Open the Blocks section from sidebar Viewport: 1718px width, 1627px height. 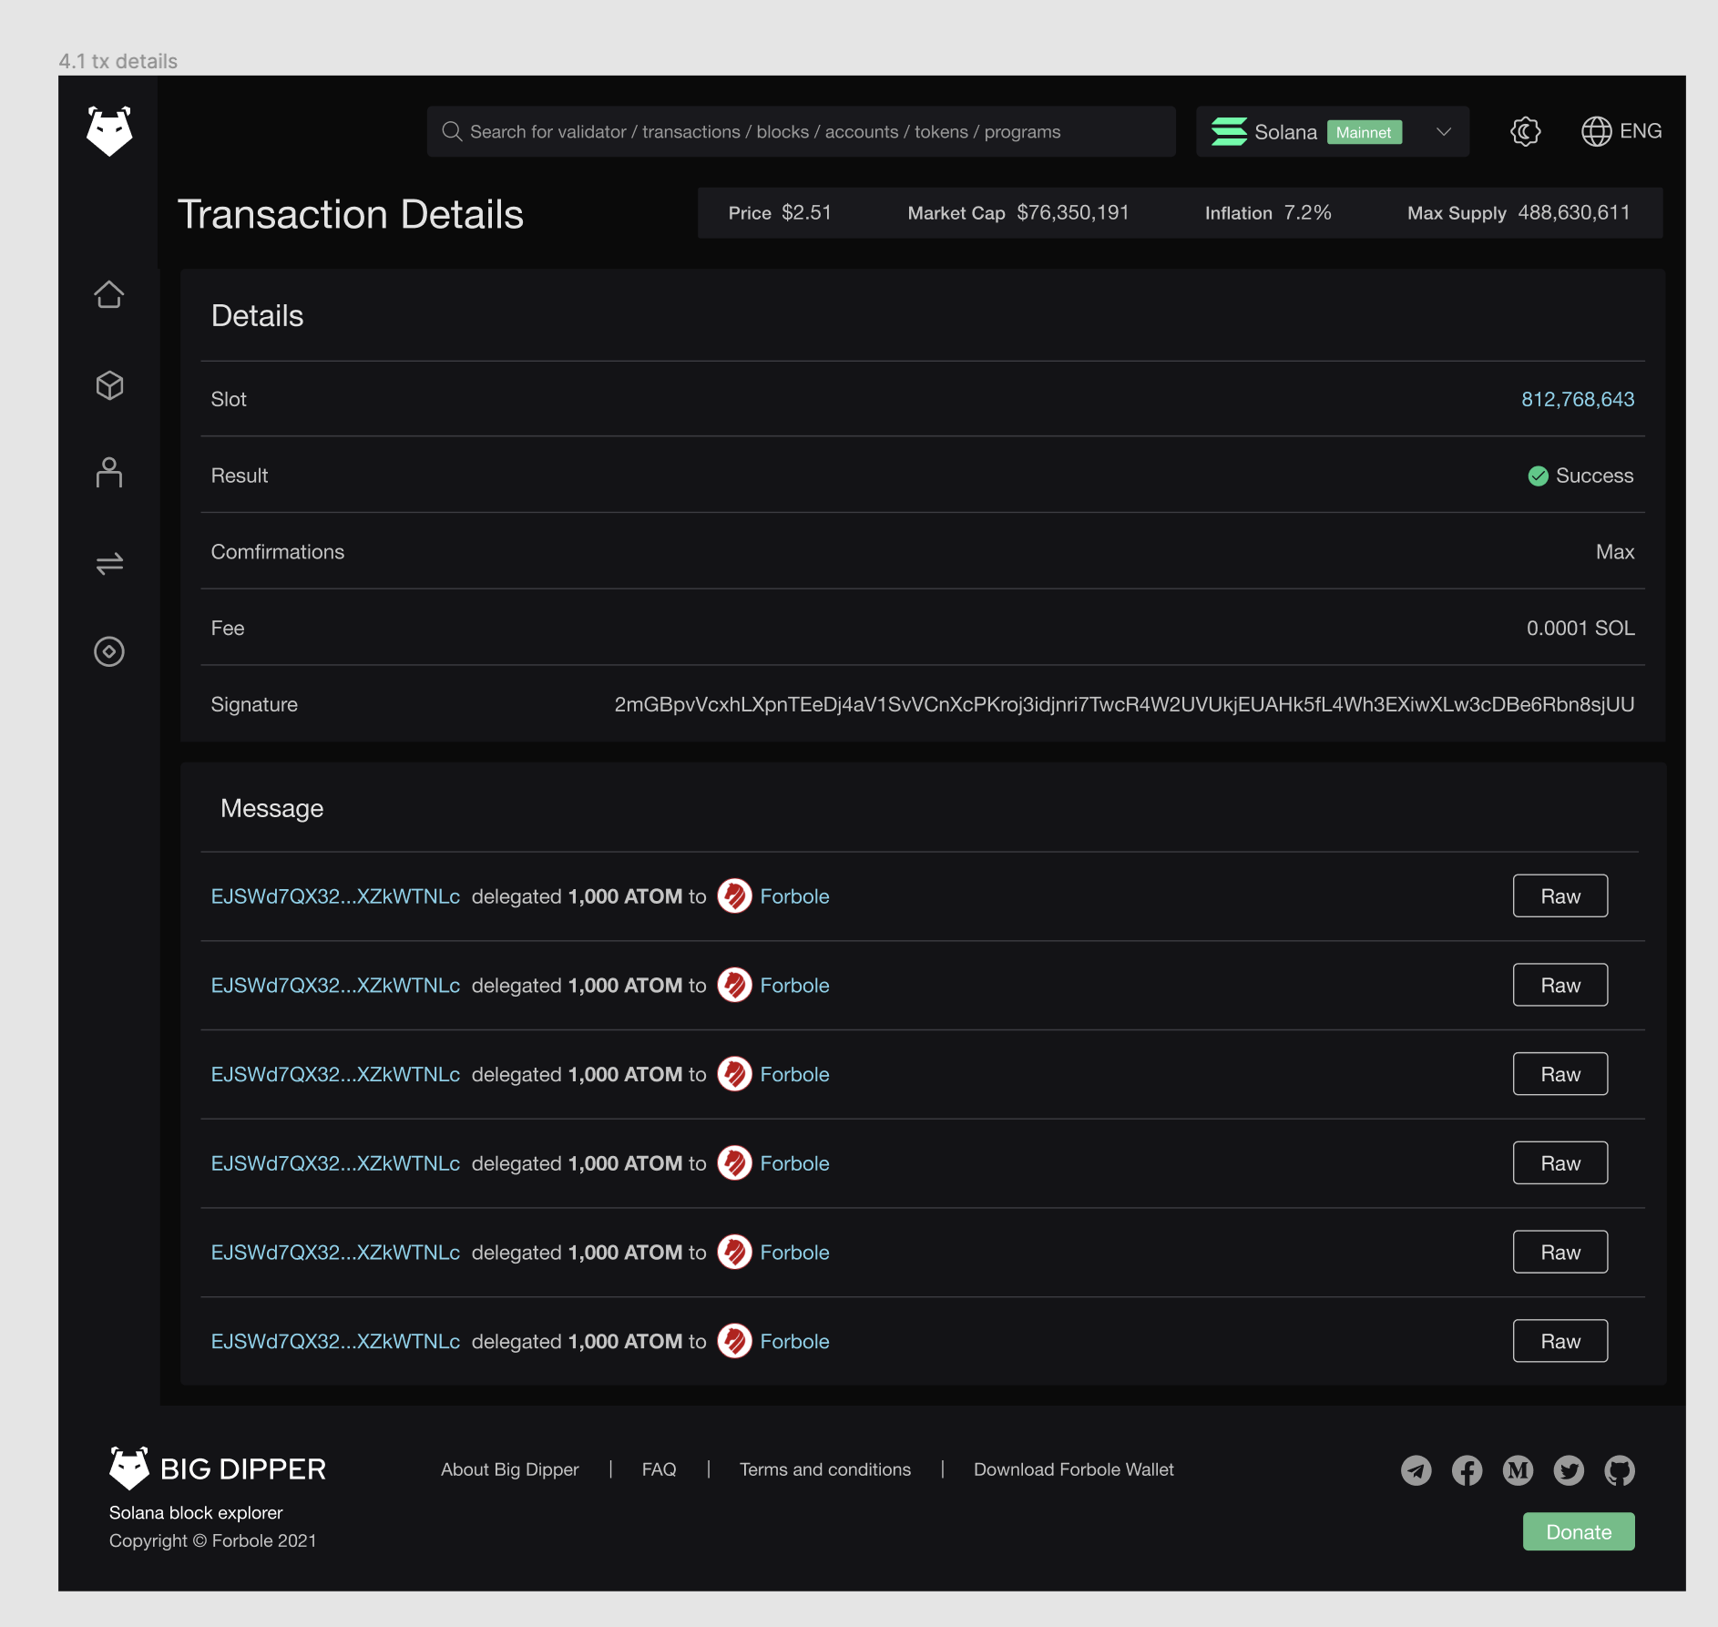click(x=109, y=384)
